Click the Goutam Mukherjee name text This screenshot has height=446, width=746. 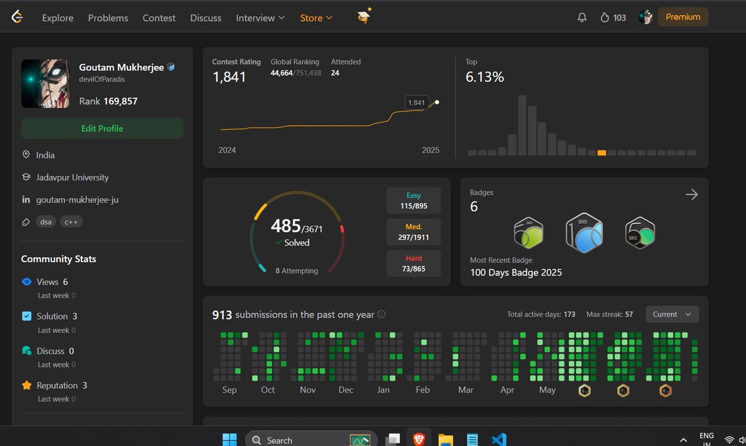121,67
